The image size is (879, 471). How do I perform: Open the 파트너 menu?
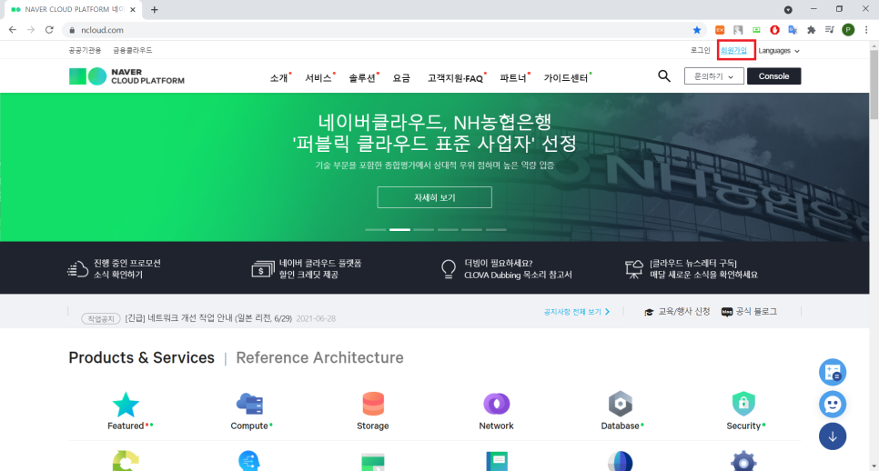coord(513,78)
